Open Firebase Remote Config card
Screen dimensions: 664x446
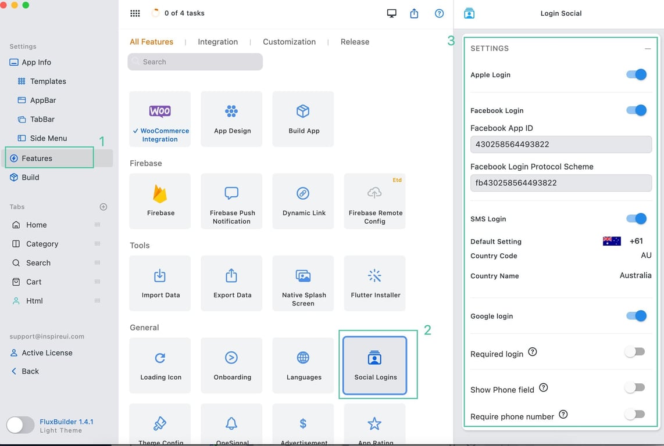(375, 201)
